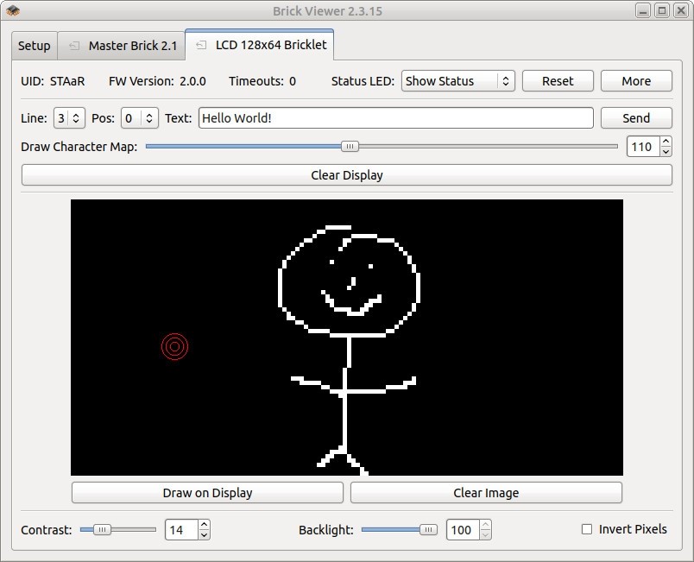Click on the black drawing canvas area
This screenshot has width=694, height=562.
pos(346,338)
